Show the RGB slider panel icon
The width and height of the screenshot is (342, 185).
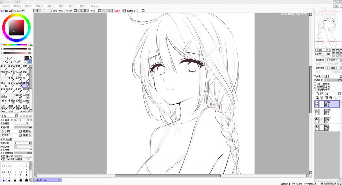pyautogui.click(x=6, y=11)
